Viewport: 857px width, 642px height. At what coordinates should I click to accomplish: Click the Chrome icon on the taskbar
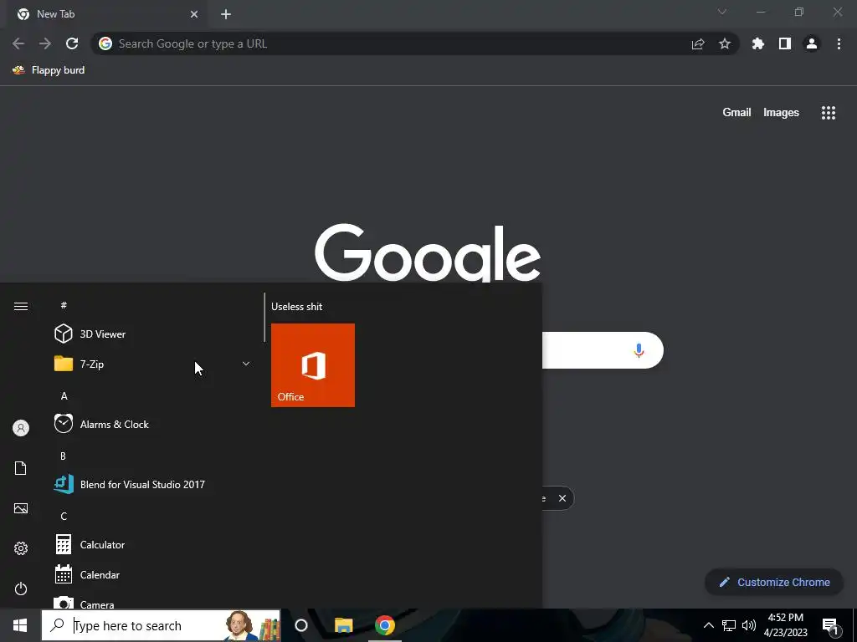(x=385, y=625)
